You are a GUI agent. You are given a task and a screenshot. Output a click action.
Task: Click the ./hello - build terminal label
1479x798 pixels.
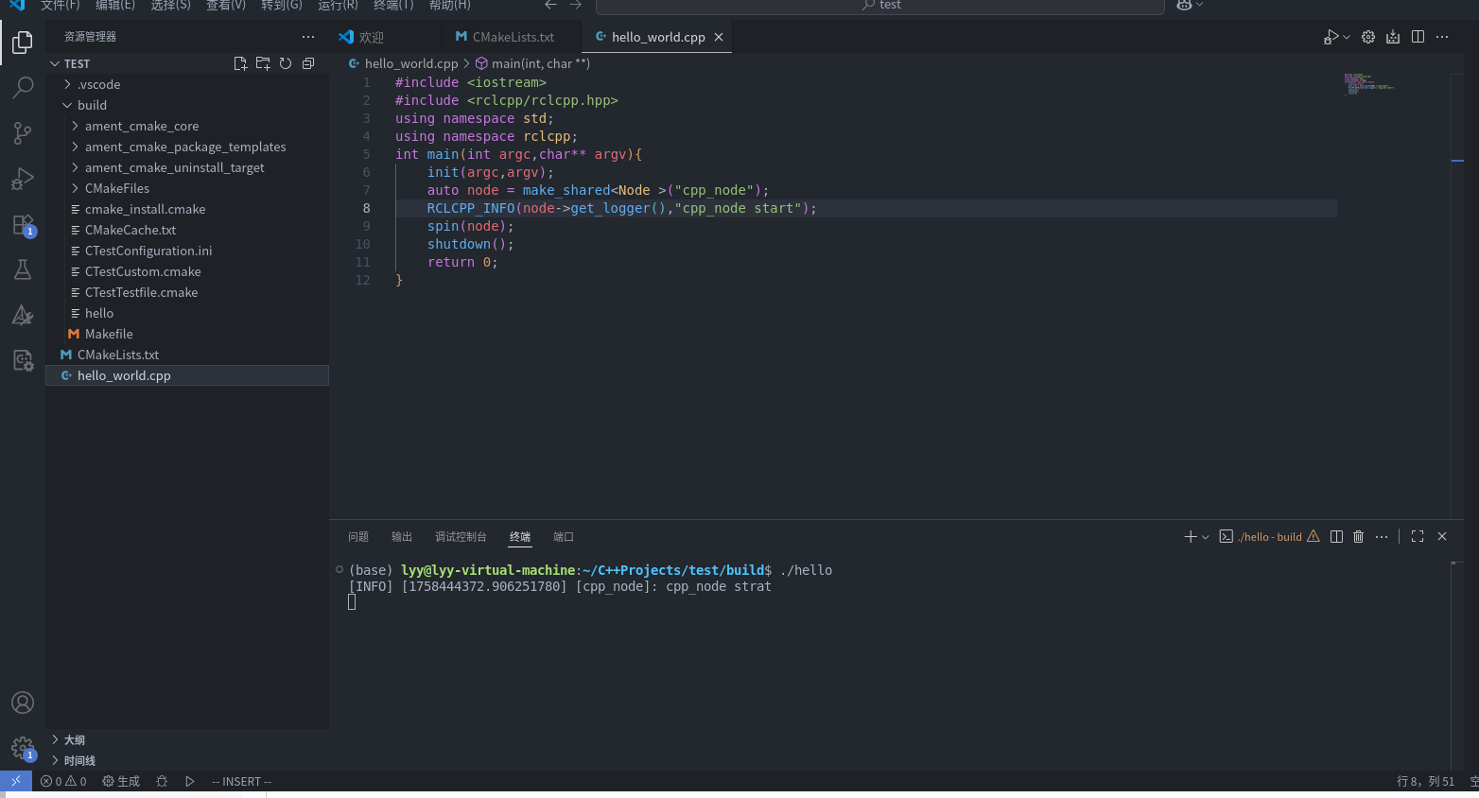pos(1269,536)
